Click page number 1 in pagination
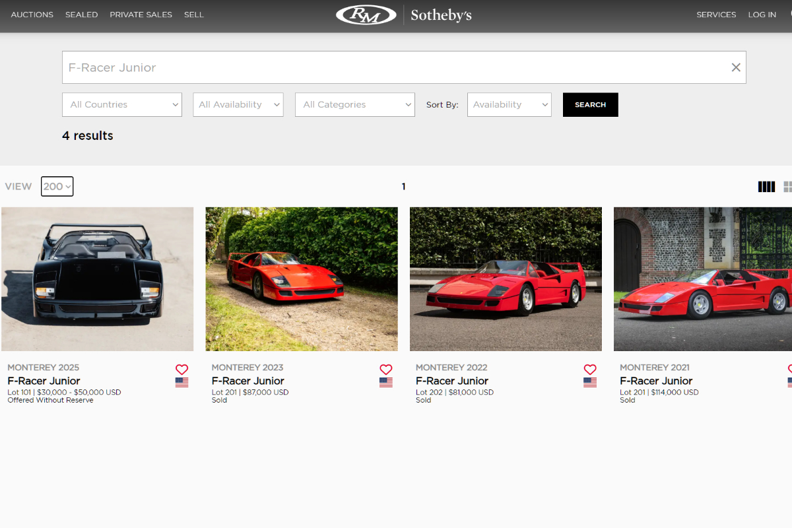 tap(403, 187)
